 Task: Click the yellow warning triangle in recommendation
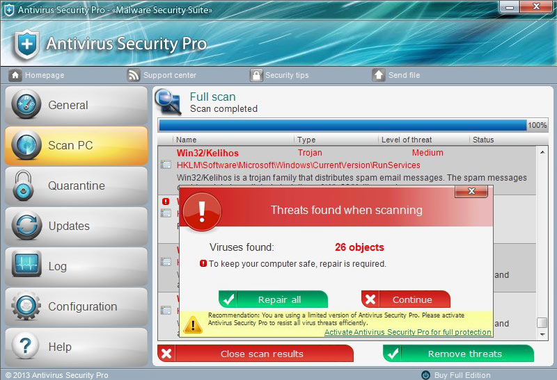pyautogui.click(x=193, y=324)
